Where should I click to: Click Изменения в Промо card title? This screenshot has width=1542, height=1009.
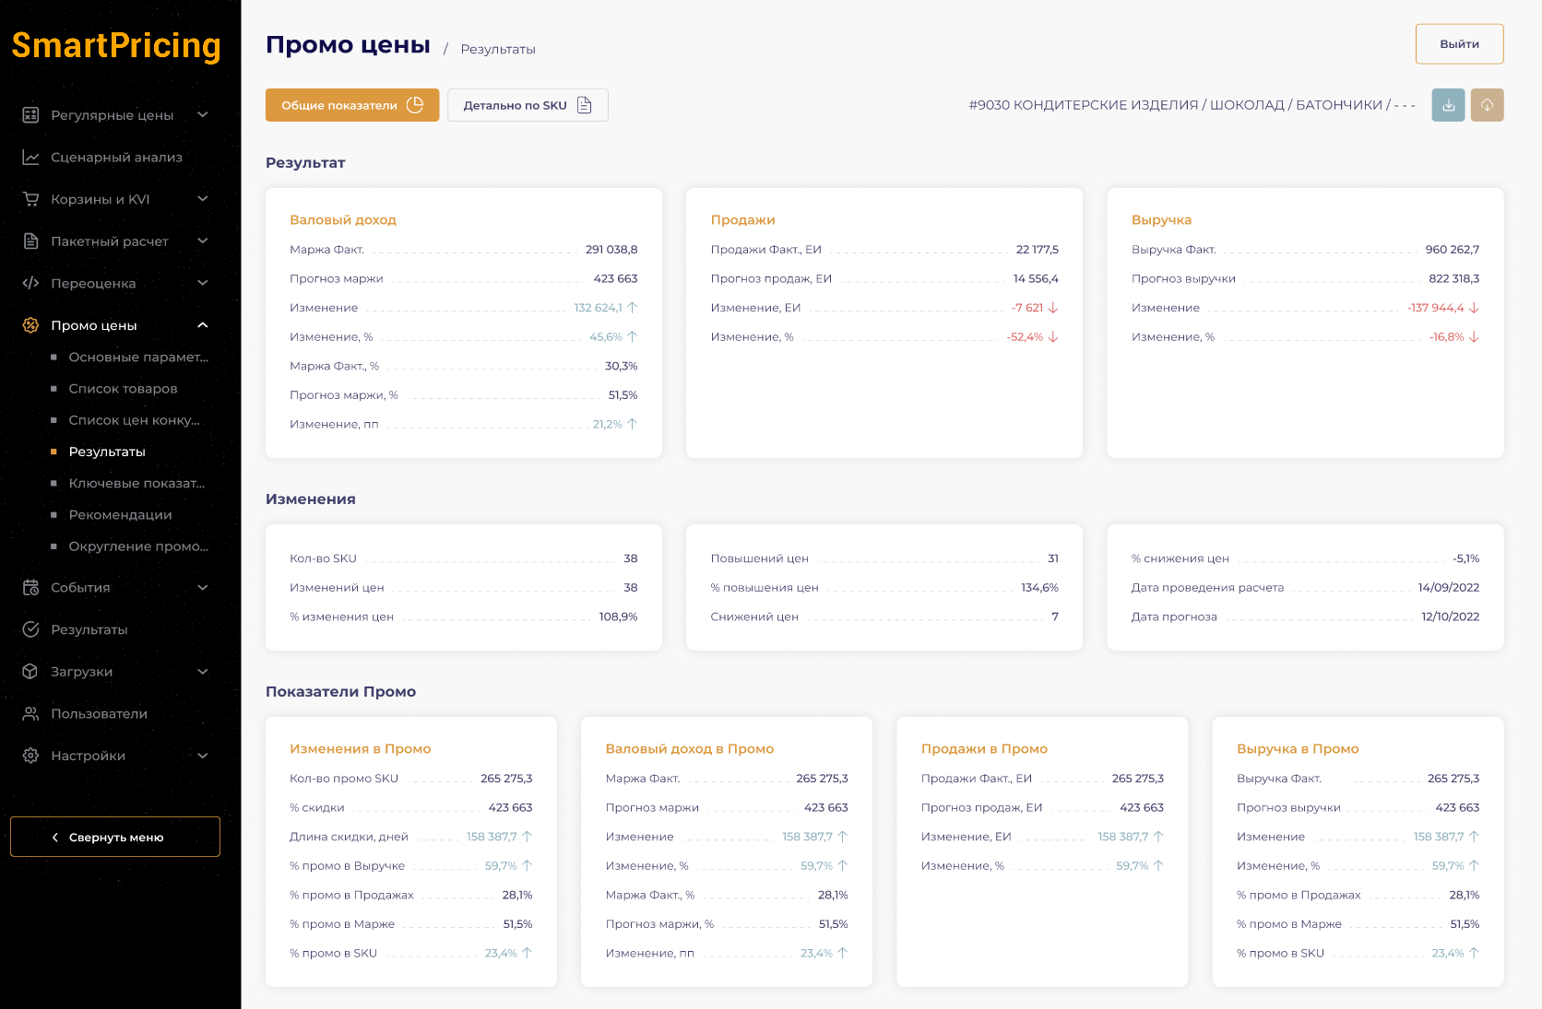361,749
